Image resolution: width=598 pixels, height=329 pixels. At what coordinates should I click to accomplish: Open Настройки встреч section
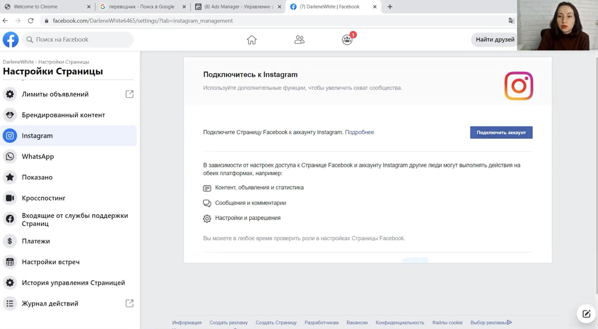[x=69, y=262]
